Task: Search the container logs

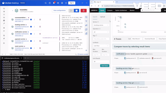Action: click(86, 17)
